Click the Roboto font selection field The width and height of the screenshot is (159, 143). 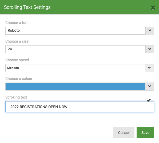(x=75, y=31)
